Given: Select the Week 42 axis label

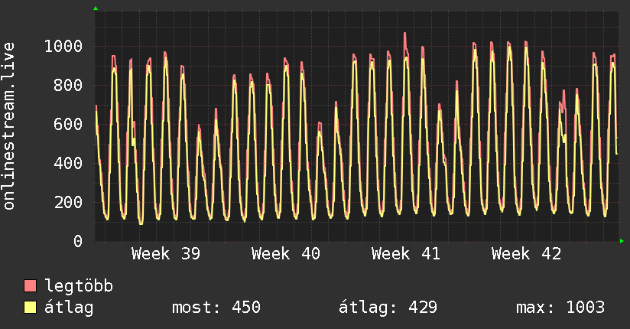Looking at the screenshot, I should point(526,254).
